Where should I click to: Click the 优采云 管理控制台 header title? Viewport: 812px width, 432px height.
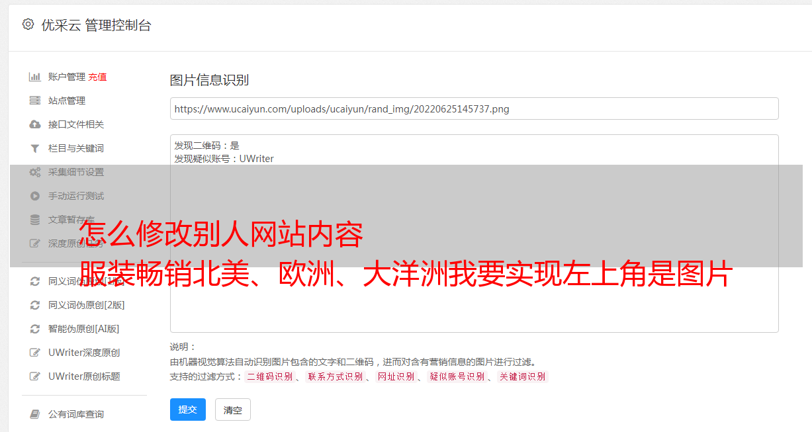[96, 25]
